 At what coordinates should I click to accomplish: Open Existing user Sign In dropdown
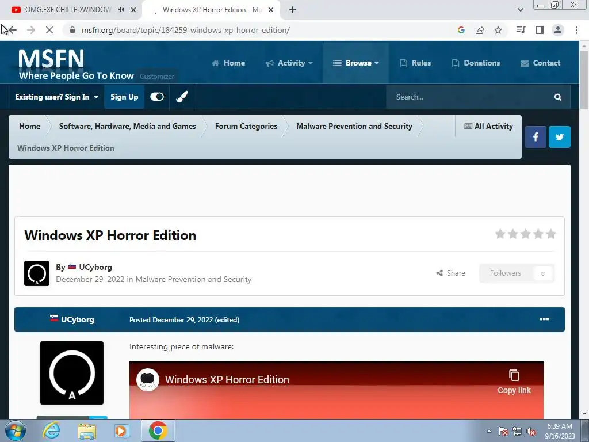click(57, 97)
